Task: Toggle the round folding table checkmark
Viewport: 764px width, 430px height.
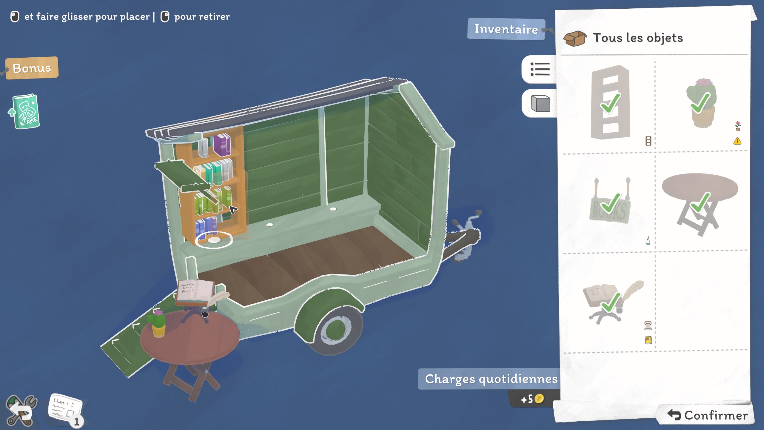Action: pyautogui.click(x=700, y=203)
